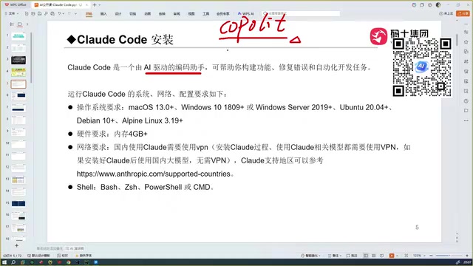Open the 视图 (View) ribbon tab
Image resolution: width=473 pixels, height=266 pixels.
pos(191,14)
